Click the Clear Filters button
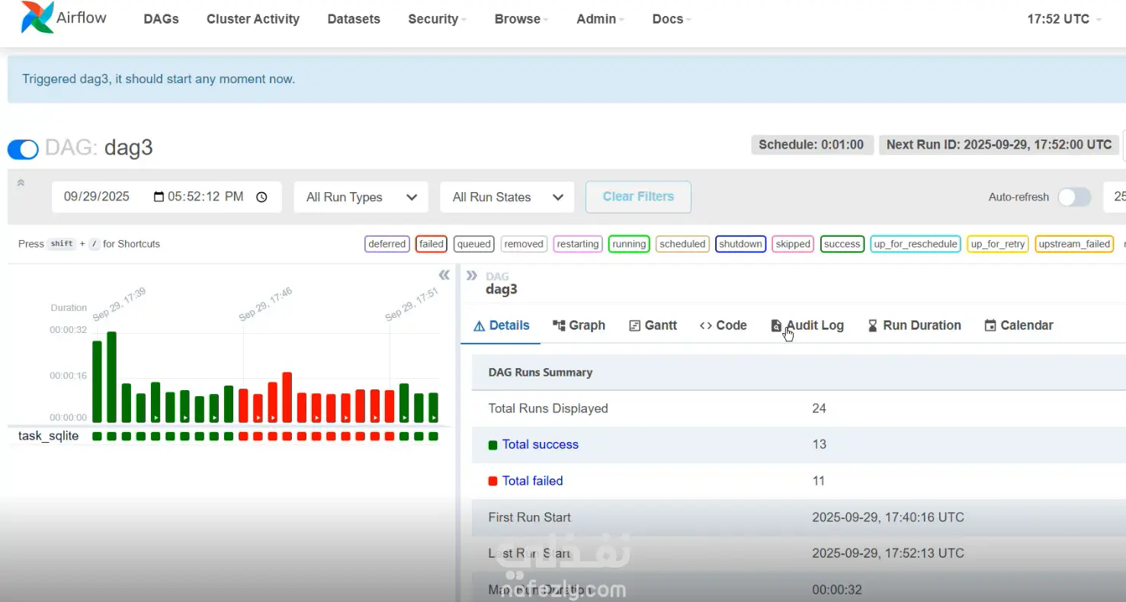 638,197
